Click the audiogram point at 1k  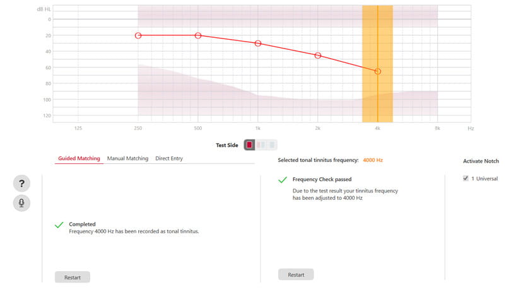258,43
